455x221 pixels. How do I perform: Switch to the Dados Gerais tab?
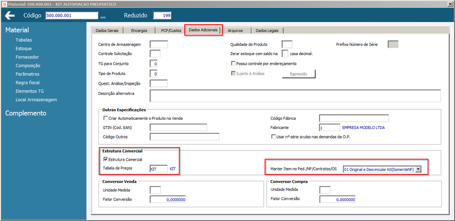pos(107,31)
